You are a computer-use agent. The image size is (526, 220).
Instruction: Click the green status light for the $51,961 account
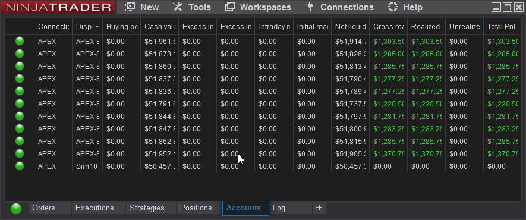(x=20, y=41)
